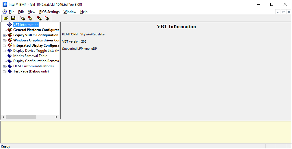This screenshot has width=292, height=149.
Task: Click the floppy disk save icon
Action: [13, 18]
